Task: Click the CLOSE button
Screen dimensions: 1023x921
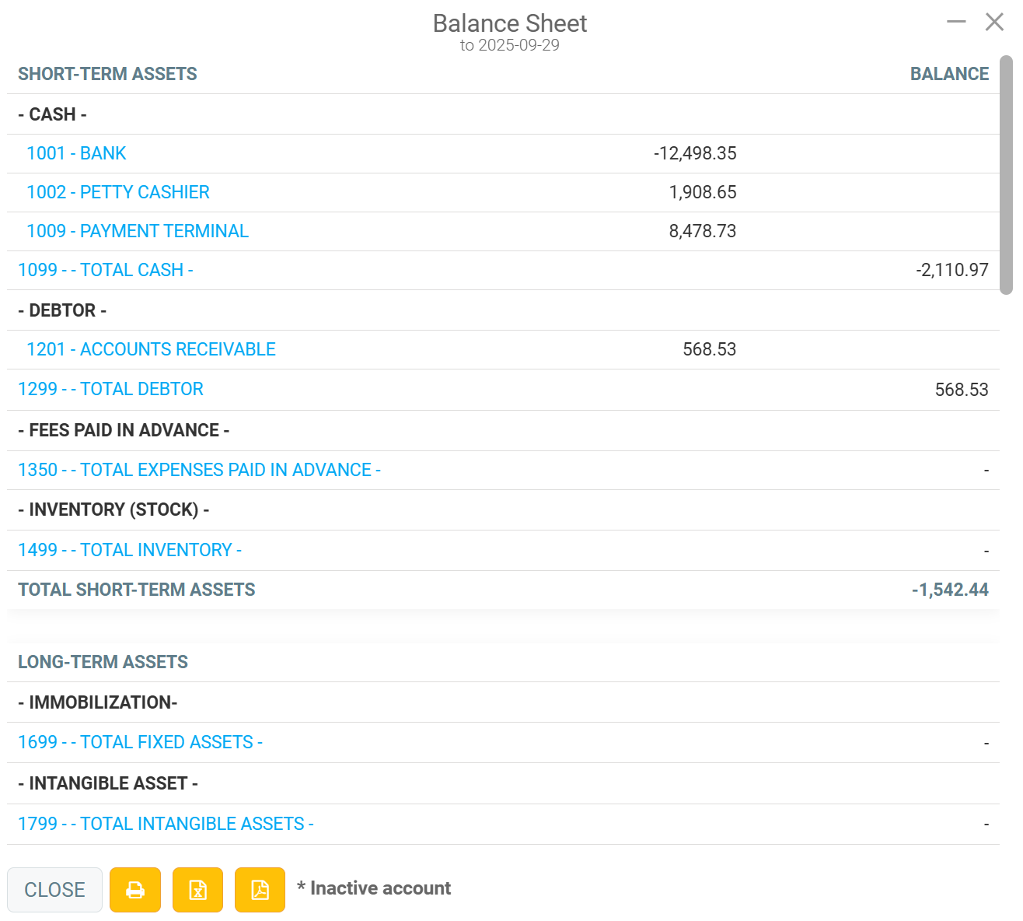Action: pos(54,890)
